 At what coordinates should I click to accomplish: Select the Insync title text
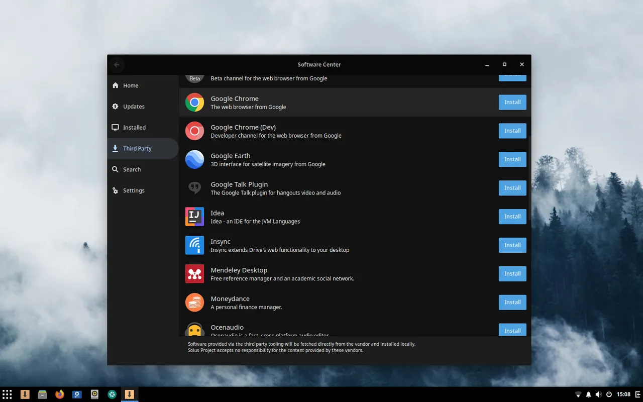[221, 242]
